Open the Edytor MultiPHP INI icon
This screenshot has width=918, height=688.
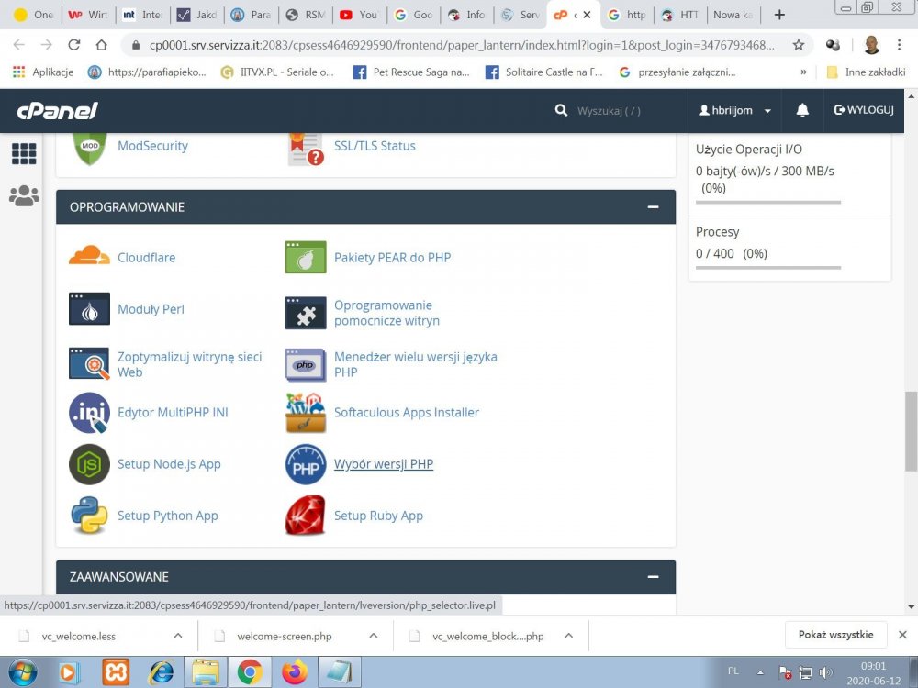89,413
